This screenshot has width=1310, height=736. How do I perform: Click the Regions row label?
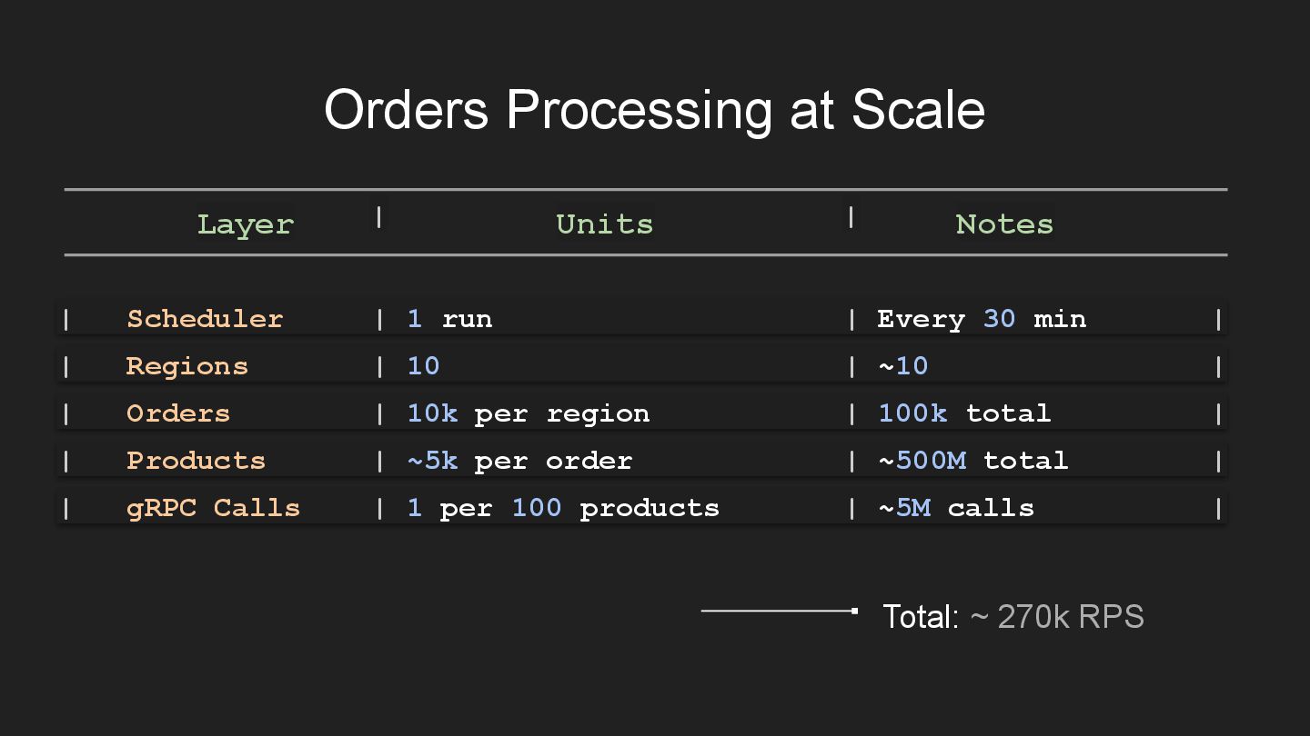(x=186, y=366)
